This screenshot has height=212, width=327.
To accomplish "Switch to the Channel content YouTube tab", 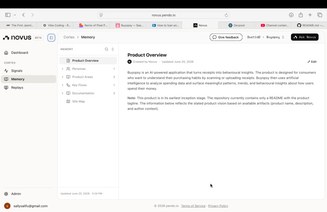I will (273, 25).
